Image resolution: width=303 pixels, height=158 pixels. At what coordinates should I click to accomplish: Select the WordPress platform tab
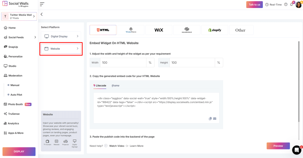pyautogui.click(x=131, y=30)
